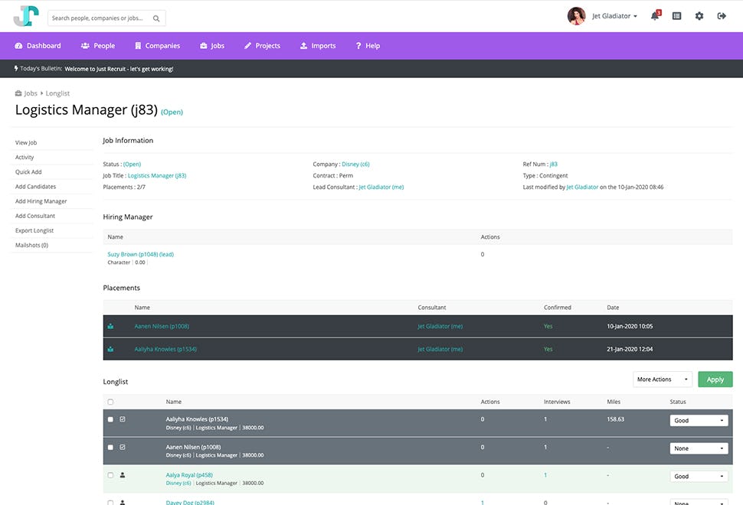
Task: Switch to the Companies section
Action: (157, 45)
